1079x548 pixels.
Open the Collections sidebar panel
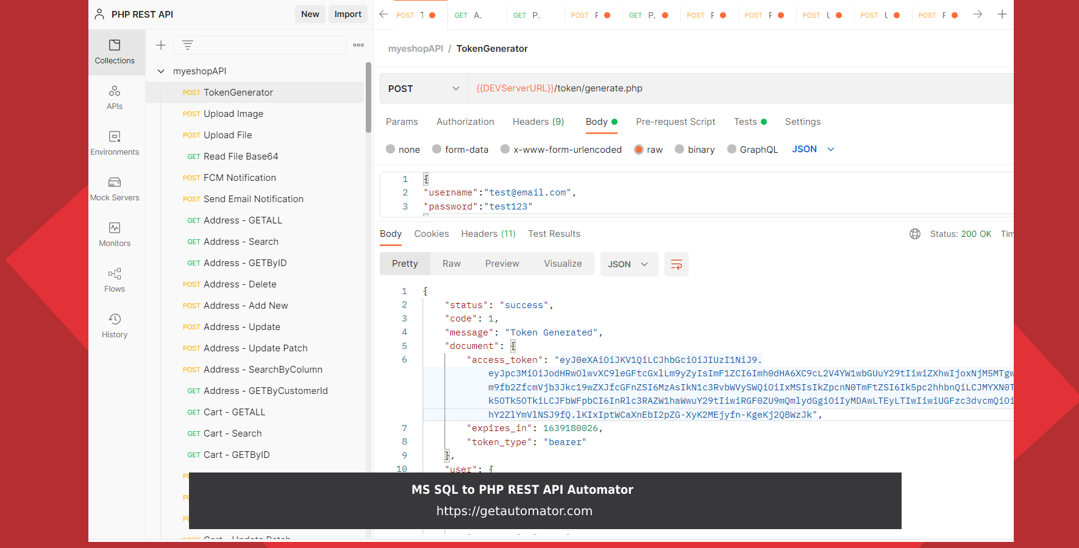(x=115, y=52)
